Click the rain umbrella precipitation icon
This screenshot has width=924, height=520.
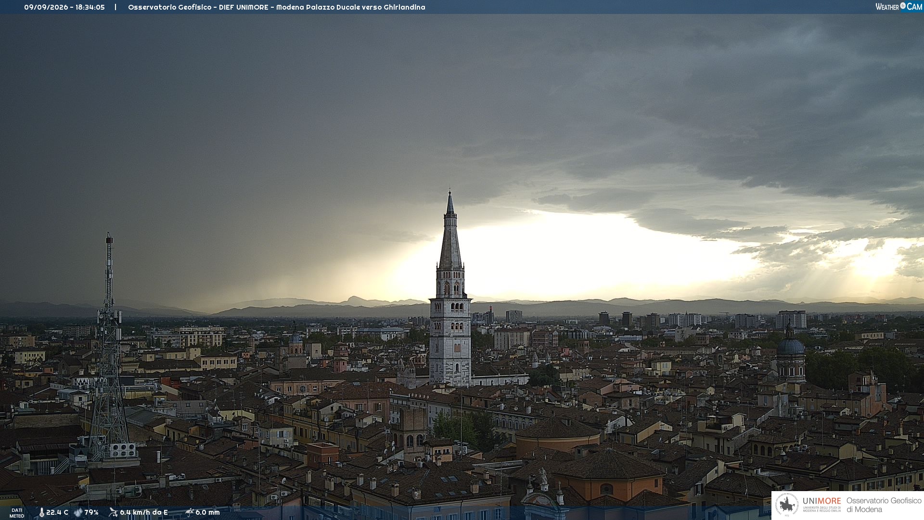[189, 512]
